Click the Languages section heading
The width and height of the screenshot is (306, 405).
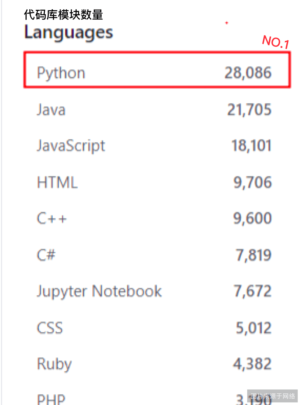69,33
